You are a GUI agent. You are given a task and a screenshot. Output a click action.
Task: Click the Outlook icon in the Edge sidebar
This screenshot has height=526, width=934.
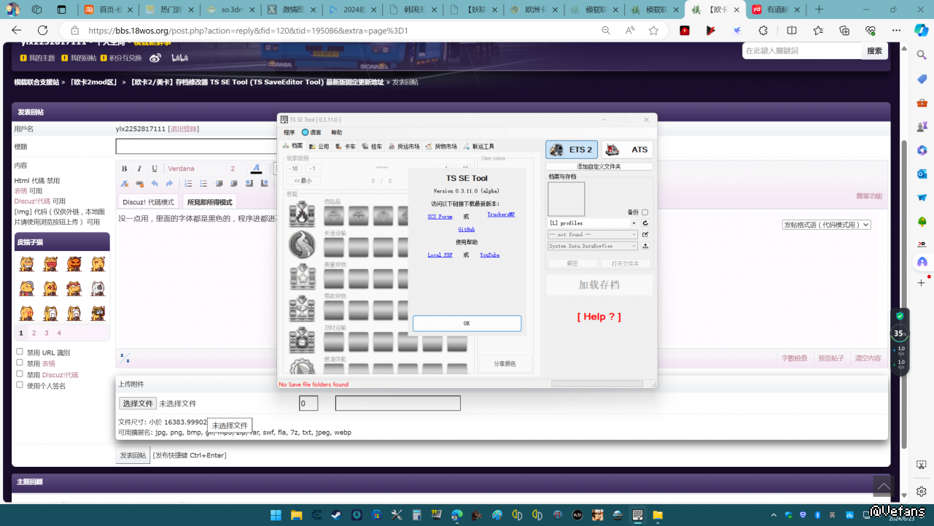point(922,174)
